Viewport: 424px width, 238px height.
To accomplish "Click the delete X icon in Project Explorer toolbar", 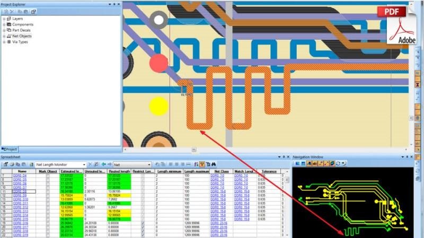I will pyautogui.click(x=12, y=12).
